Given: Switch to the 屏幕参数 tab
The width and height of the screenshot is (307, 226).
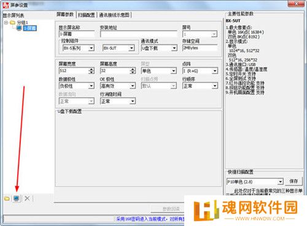Looking at the screenshot, I should 65,15.
